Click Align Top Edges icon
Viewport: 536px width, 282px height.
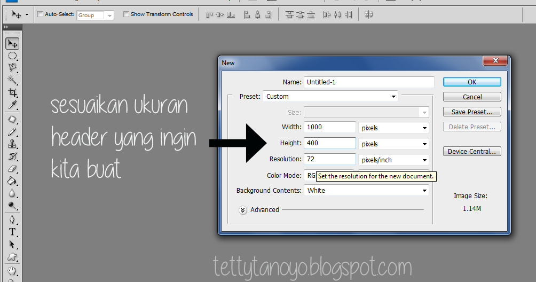(209, 15)
